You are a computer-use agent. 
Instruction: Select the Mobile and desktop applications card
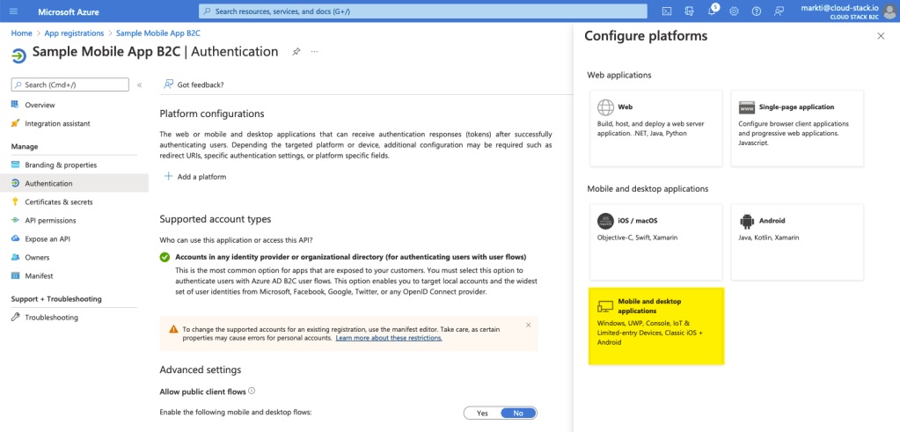click(x=656, y=326)
